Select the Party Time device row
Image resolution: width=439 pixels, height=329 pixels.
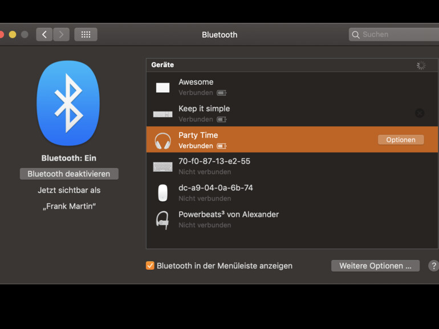tap(292, 139)
